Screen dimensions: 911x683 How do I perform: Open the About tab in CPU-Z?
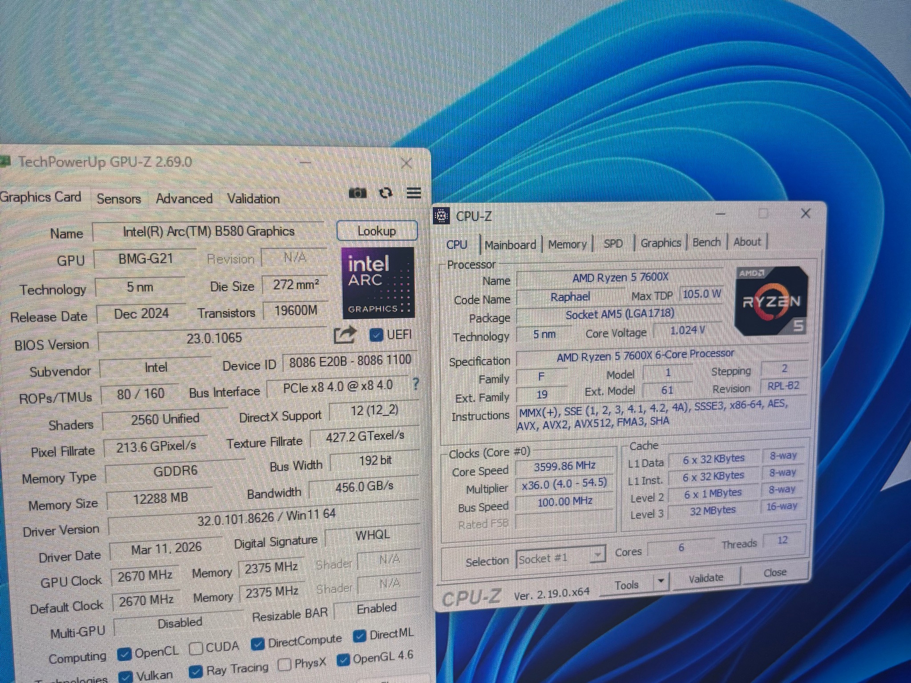click(747, 242)
